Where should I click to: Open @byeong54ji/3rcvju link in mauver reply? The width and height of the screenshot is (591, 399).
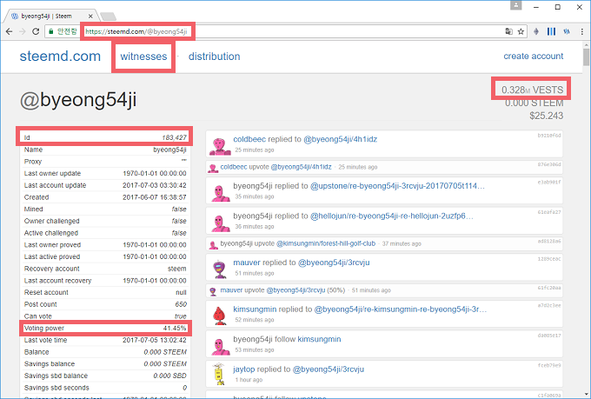point(334,263)
